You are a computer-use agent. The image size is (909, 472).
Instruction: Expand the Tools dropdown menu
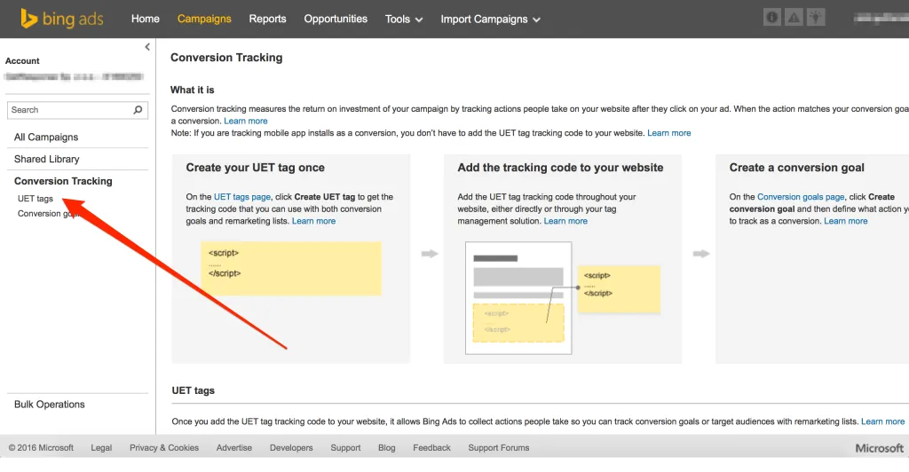[404, 19]
